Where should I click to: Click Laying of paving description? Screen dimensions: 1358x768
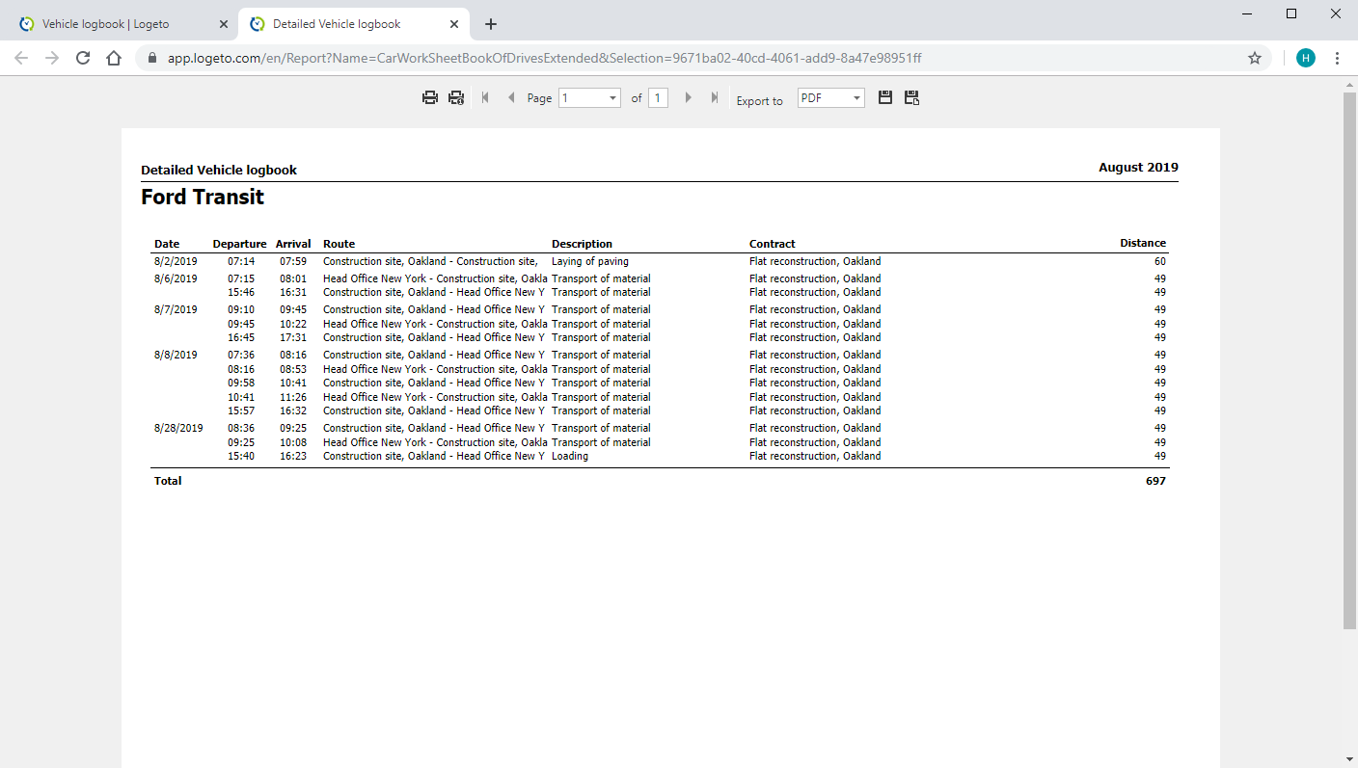(590, 261)
